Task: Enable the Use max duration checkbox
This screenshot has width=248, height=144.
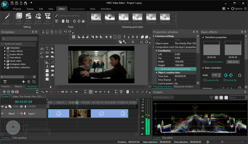Action: 205,61
